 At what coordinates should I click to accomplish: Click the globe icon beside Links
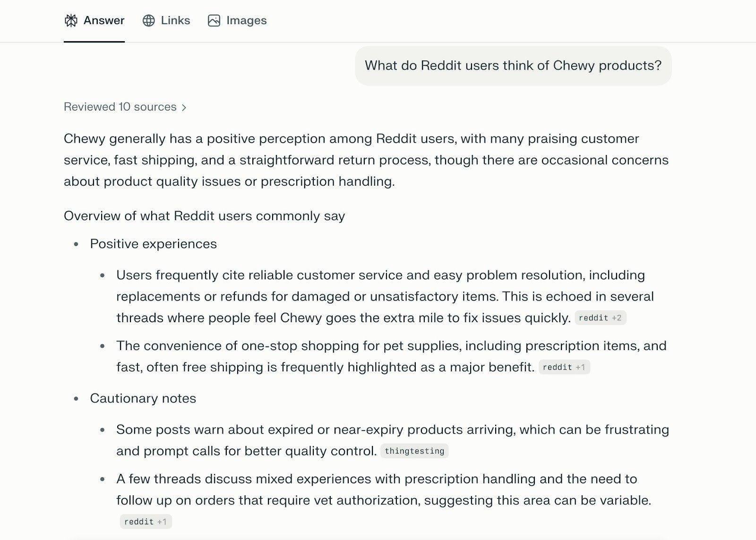(x=149, y=20)
